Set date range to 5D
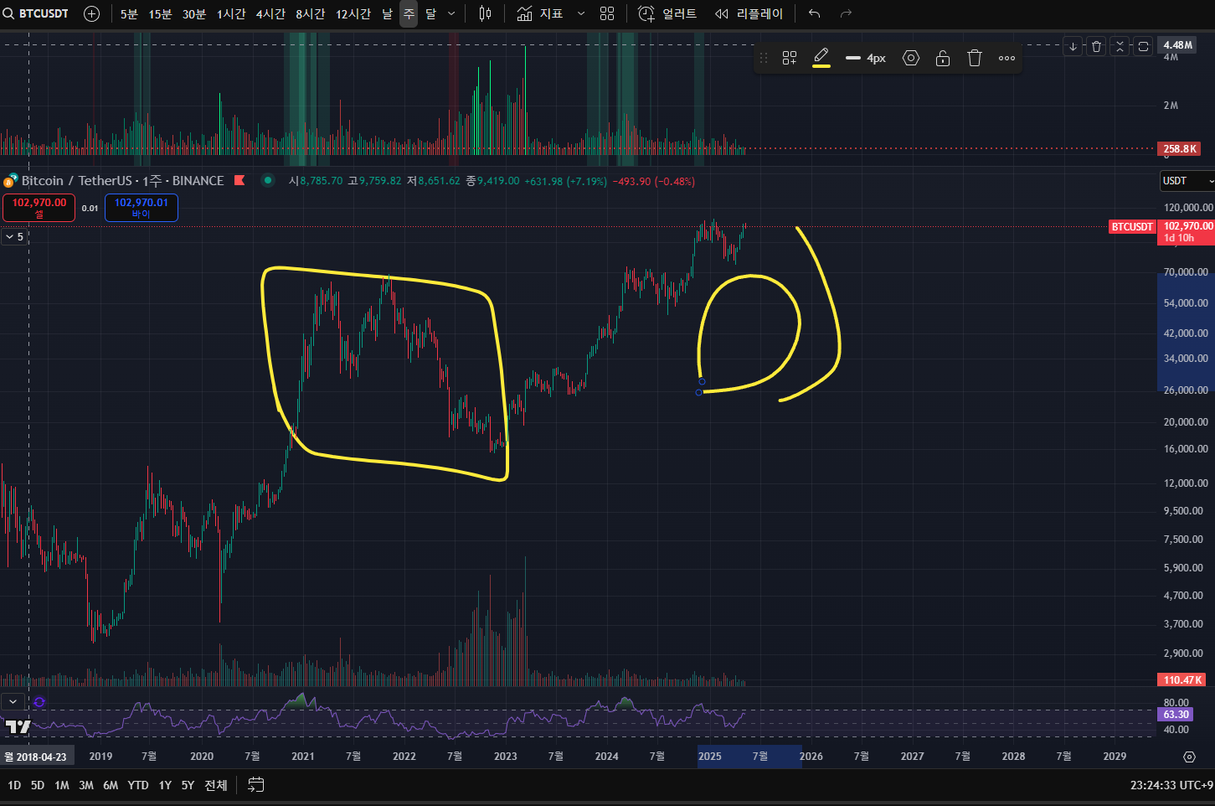The width and height of the screenshot is (1215, 806). click(x=38, y=785)
